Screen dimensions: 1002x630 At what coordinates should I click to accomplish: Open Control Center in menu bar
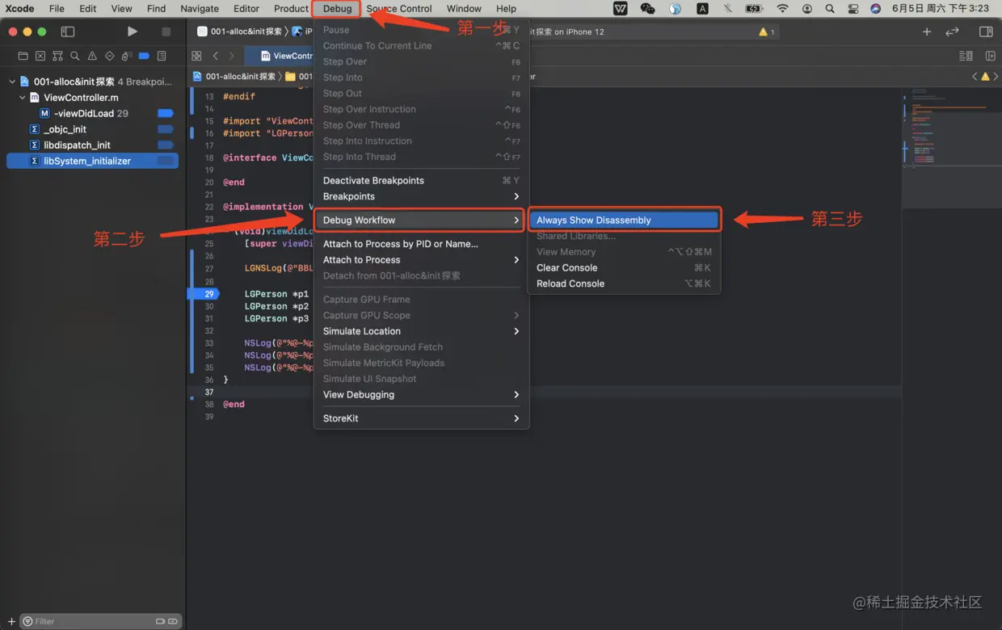[853, 9]
